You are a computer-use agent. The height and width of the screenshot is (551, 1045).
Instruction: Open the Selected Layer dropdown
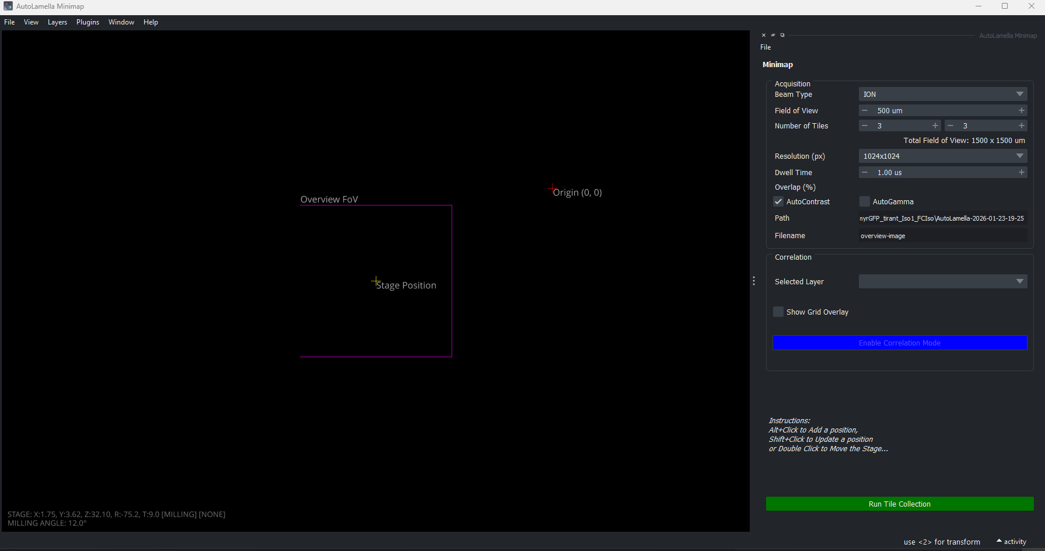click(942, 281)
